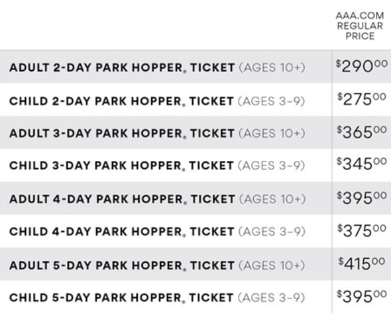Viewport: 391px width, 331px height.
Task: Click the $415.00 adult 5-day price
Action: [362, 263]
